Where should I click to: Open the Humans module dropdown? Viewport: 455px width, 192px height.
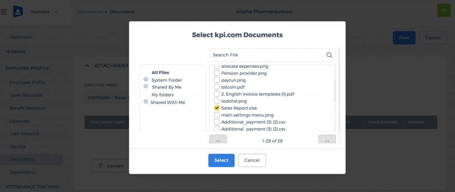pyautogui.click(x=44, y=12)
